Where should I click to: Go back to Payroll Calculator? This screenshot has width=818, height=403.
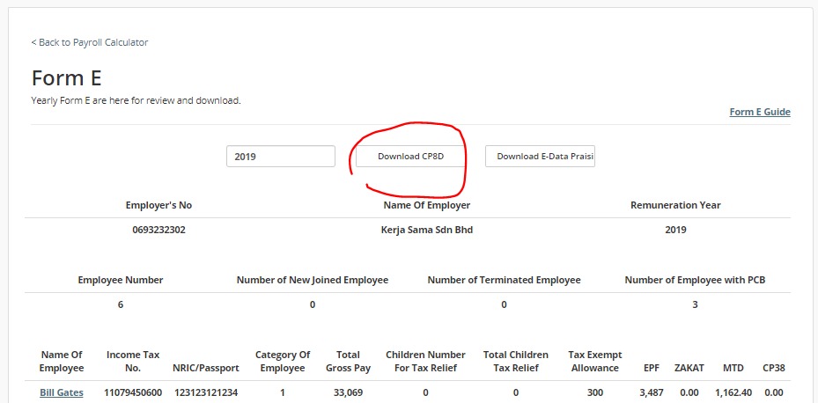[x=89, y=42]
